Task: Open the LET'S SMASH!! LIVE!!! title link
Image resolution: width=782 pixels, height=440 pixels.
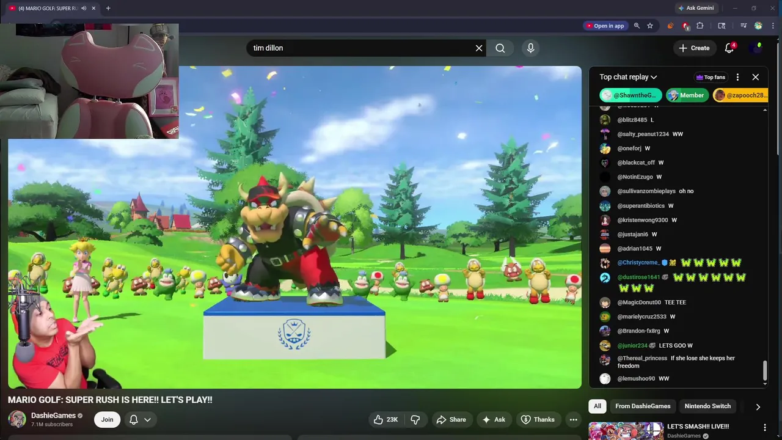Action: pyautogui.click(x=698, y=427)
